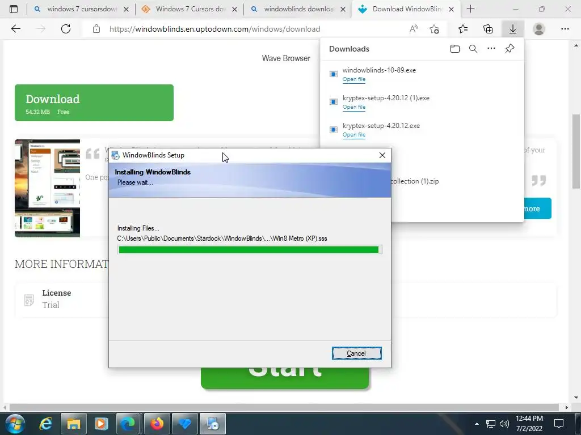Click the Wave Browser text
The width and height of the screenshot is (581, 435).
[286, 58]
